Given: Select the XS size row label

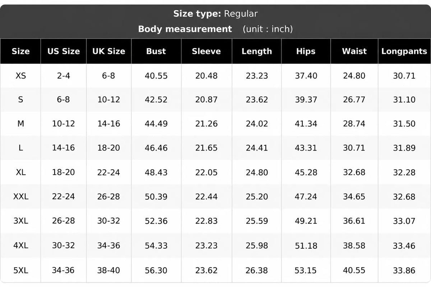Looking at the screenshot, I should (x=21, y=76).
